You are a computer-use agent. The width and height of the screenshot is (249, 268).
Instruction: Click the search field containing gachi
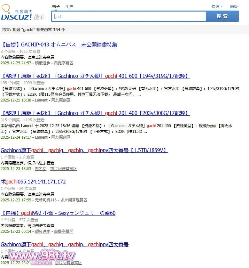(129, 16)
